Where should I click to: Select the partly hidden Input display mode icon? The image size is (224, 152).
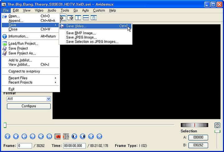(63, 18)
